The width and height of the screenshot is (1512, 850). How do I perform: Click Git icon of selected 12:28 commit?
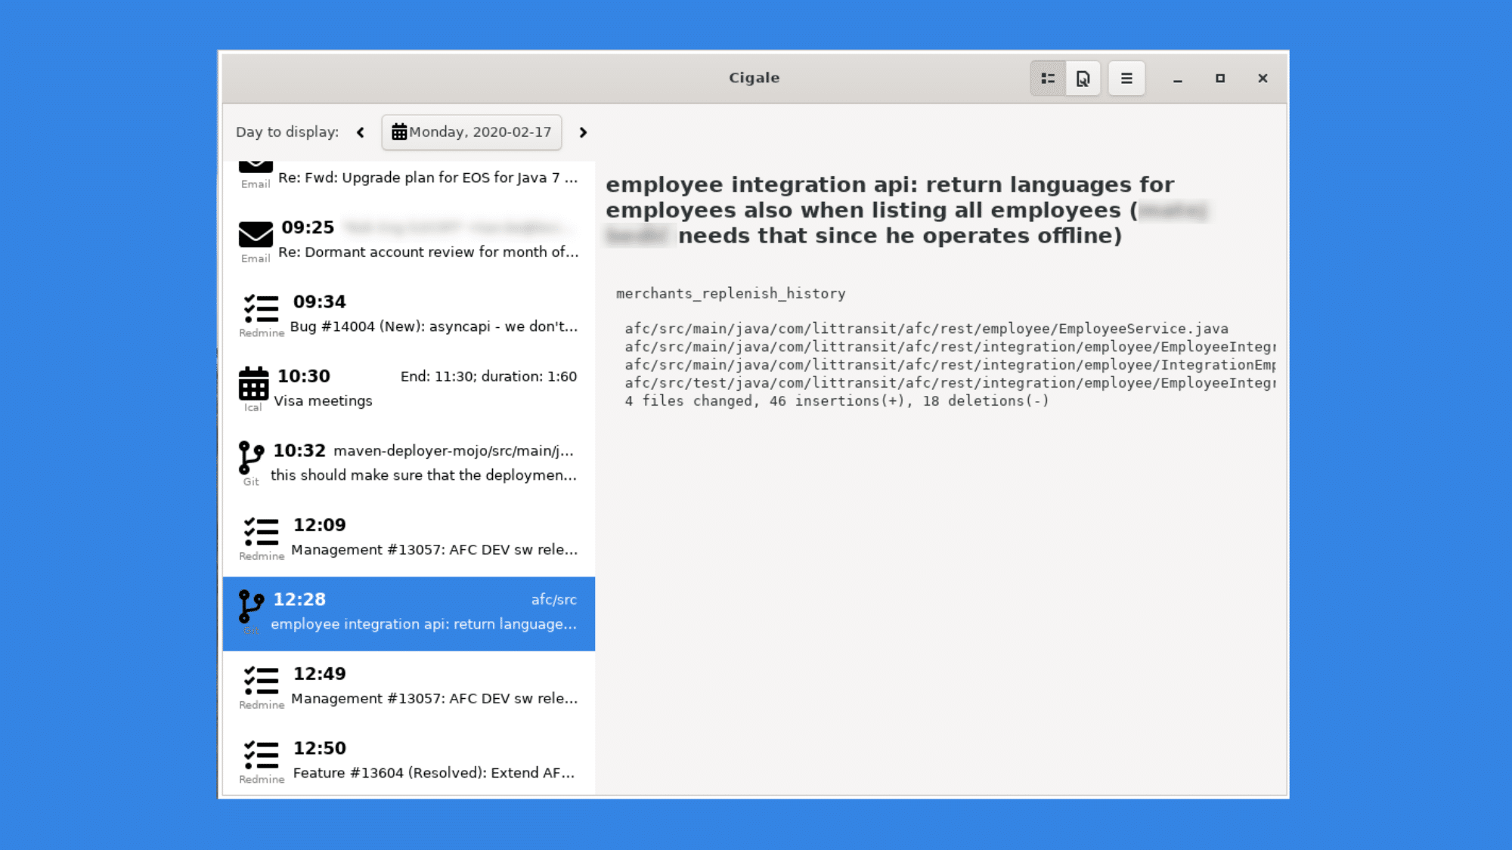251,607
